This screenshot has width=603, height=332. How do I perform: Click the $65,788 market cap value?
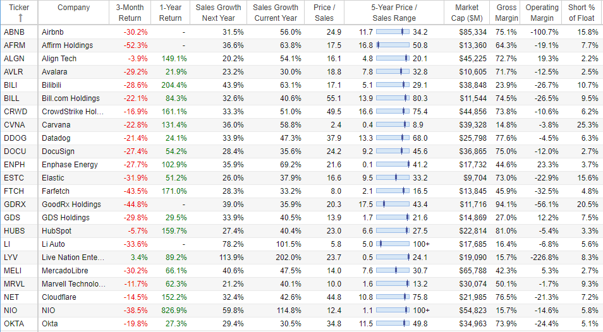(x=473, y=271)
